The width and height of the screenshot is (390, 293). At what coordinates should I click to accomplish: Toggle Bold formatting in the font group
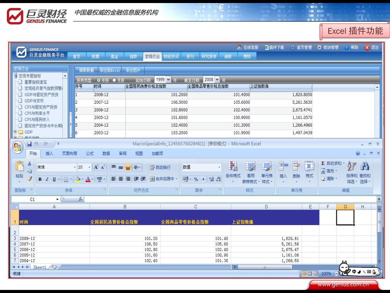coord(40,179)
